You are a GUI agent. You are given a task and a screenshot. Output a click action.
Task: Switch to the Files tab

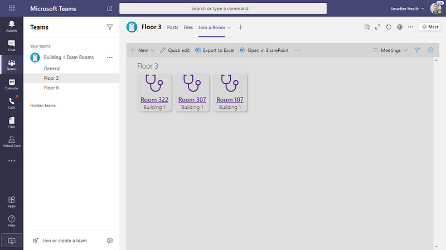[x=188, y=27]
